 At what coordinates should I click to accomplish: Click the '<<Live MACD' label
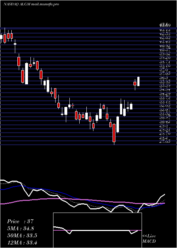pyautogui.click(x=149, y=239)
